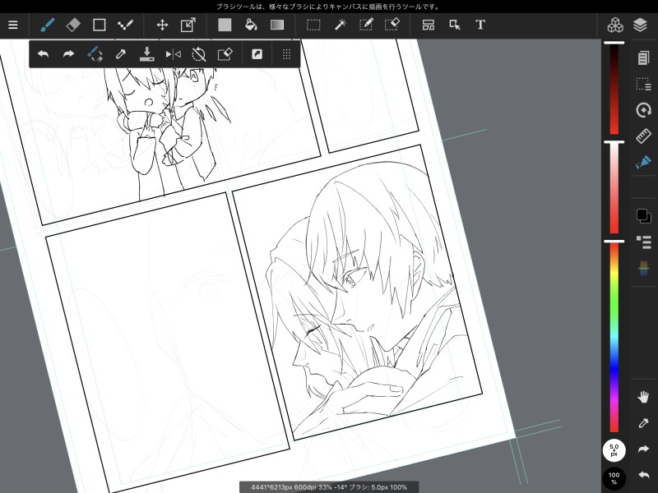The width and height of the screenshot is (658, 493).
Task: Redo with the shortcut bar arrow
Action: click(x=68, y=54)
